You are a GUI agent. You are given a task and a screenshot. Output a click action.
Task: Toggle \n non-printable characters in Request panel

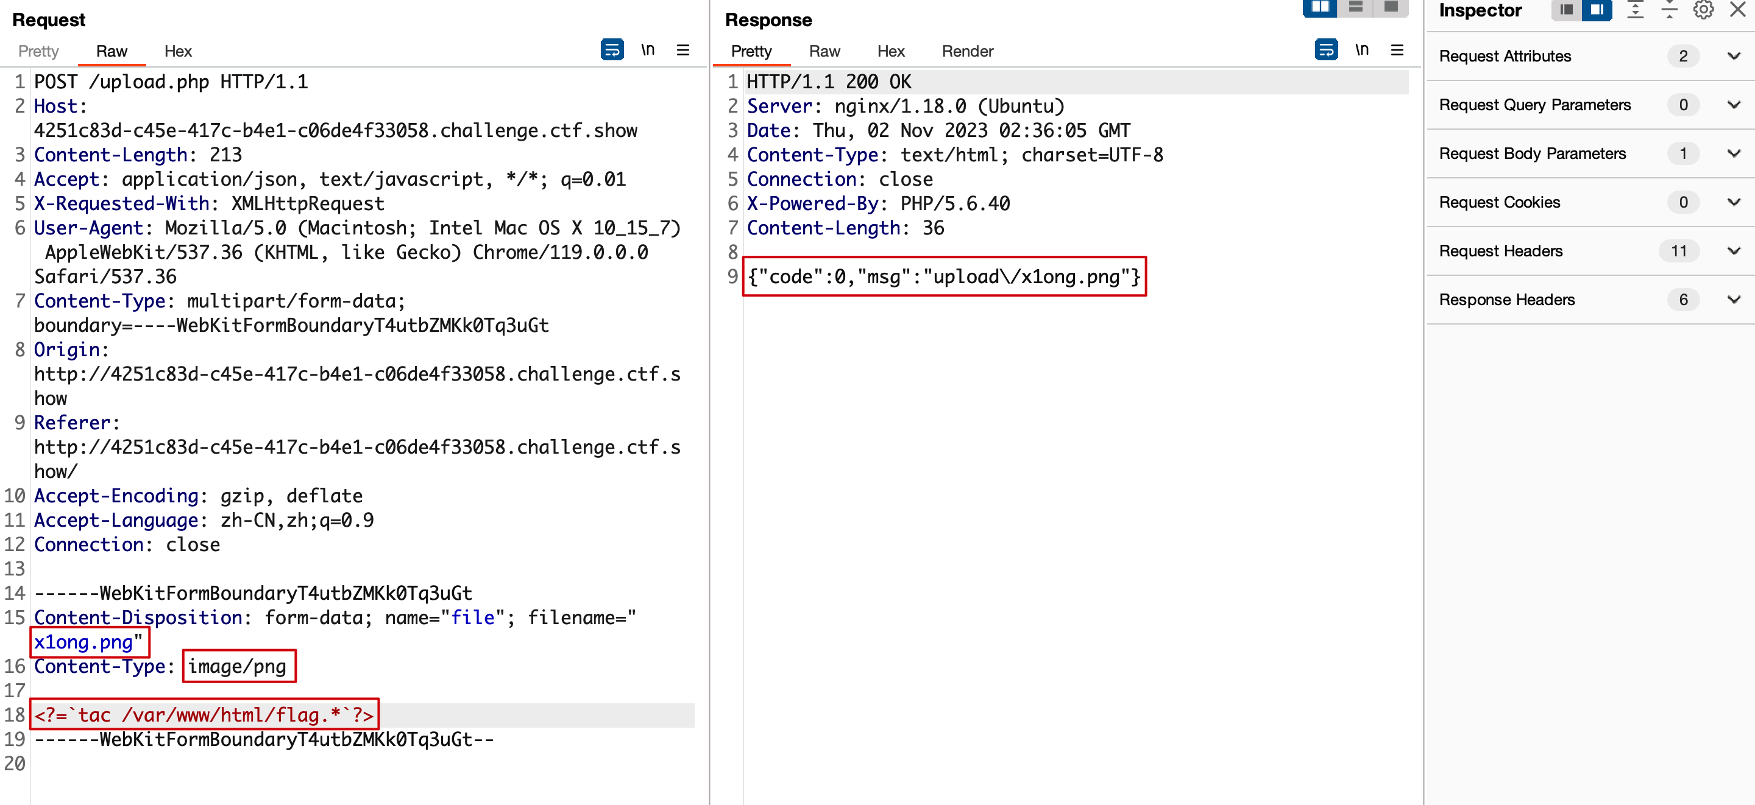tap(648, 50)
